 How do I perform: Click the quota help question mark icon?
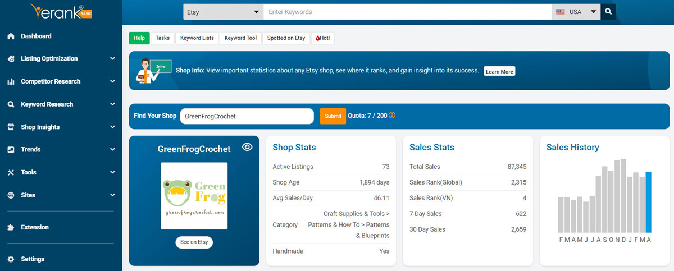pyautogui.click(x=392, y=116)
